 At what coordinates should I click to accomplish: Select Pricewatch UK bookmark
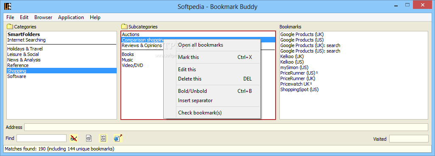(x=296, y=84)
